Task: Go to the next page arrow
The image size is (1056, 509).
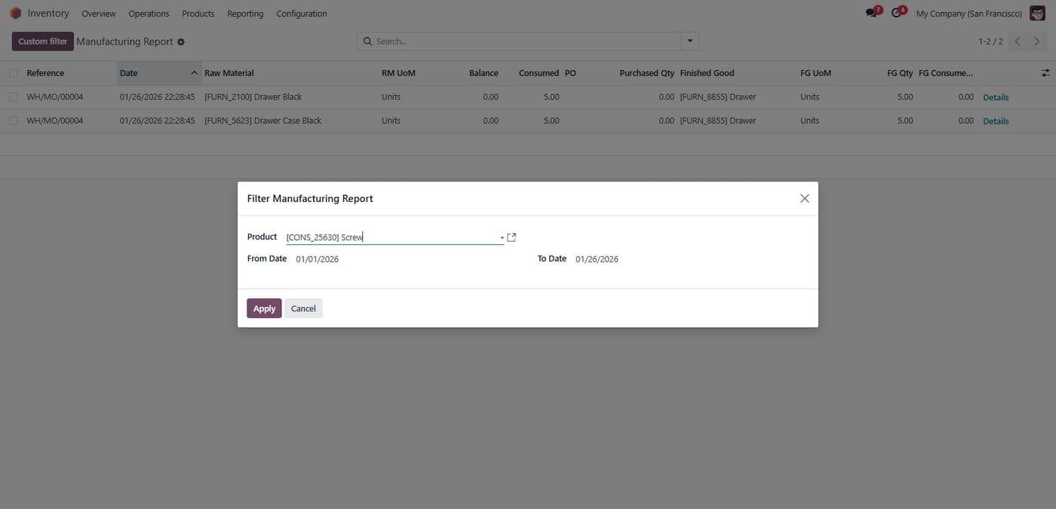Action: (x=1038, y=41)
